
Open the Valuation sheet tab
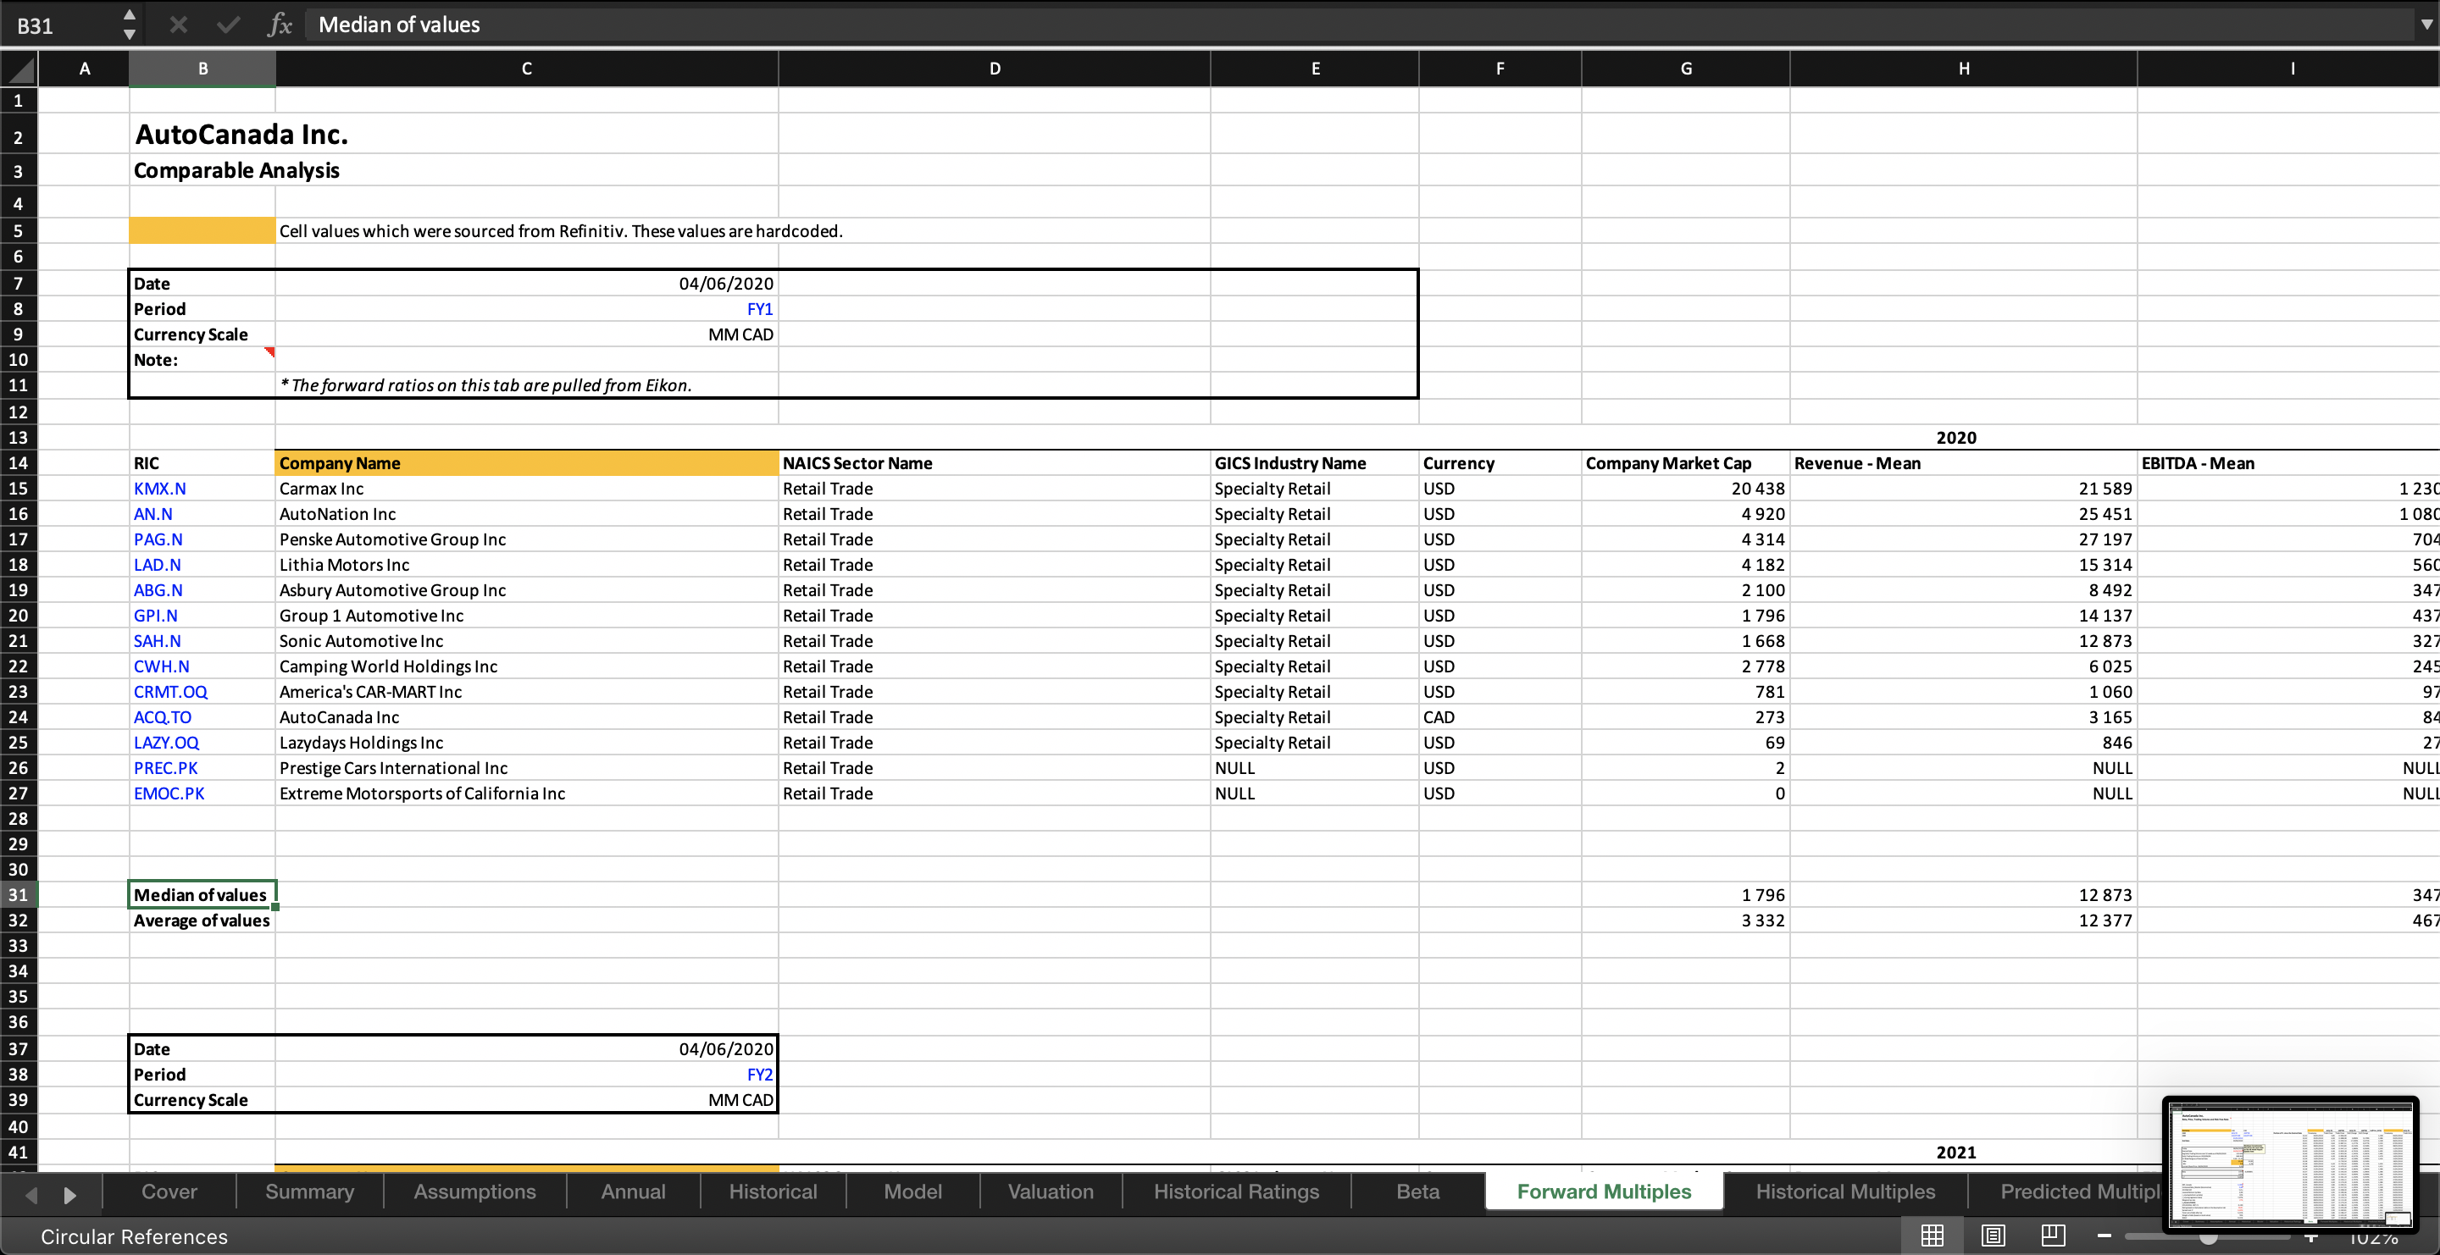[1051, 1191]
